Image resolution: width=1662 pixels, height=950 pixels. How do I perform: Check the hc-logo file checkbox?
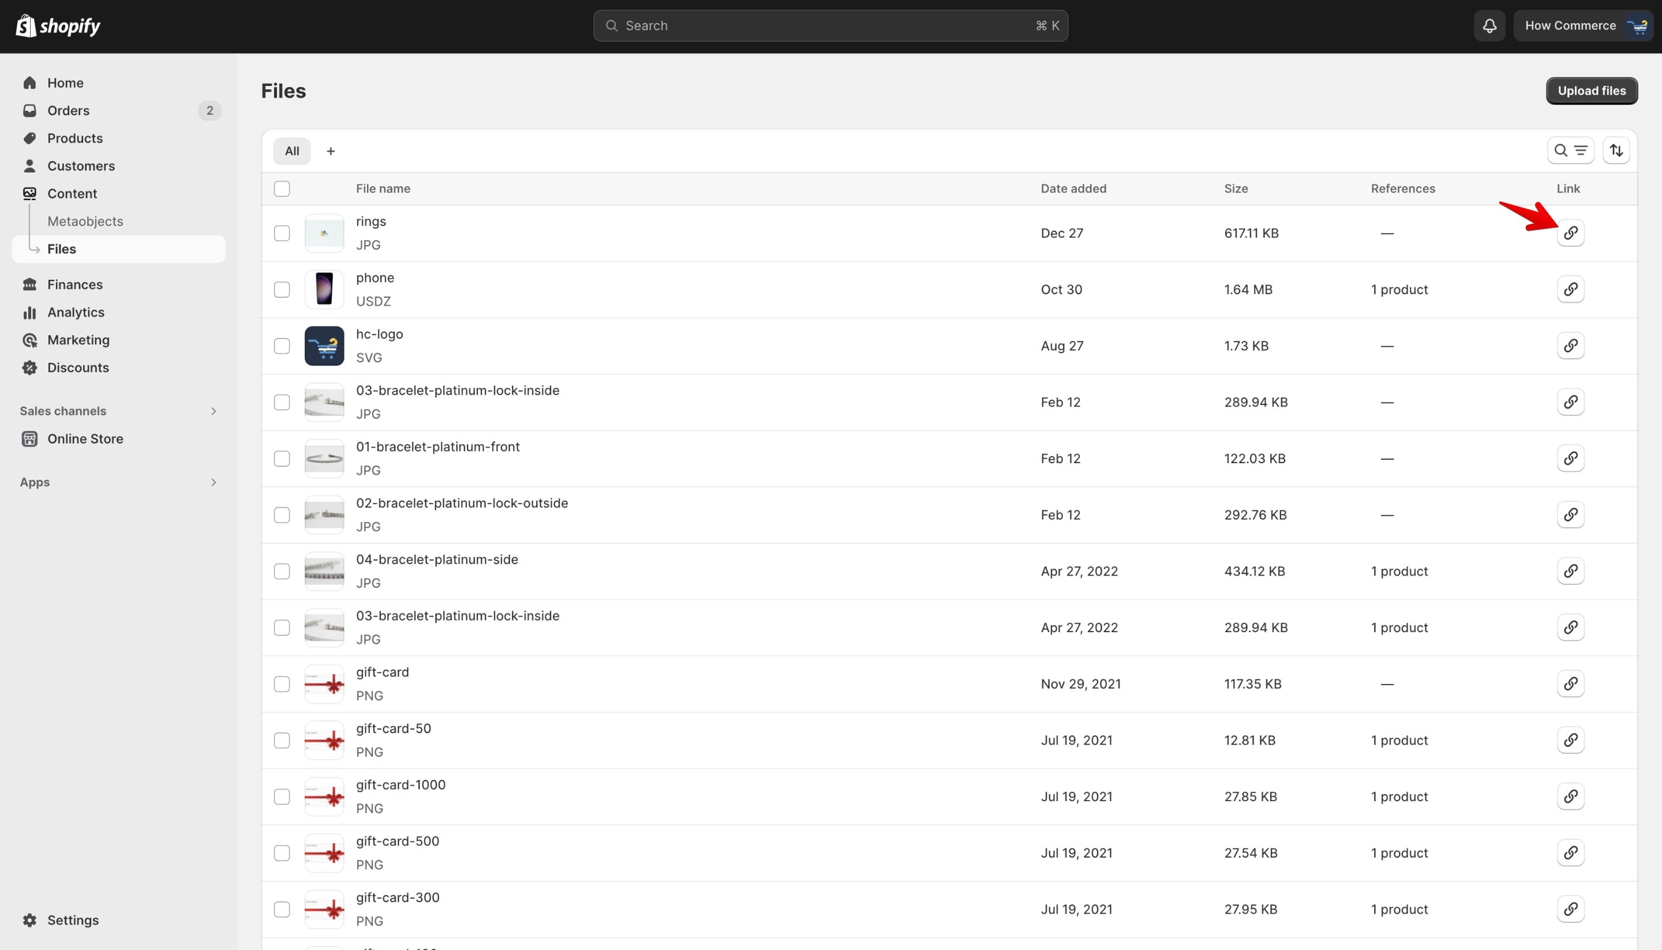[x=282, y=346]
